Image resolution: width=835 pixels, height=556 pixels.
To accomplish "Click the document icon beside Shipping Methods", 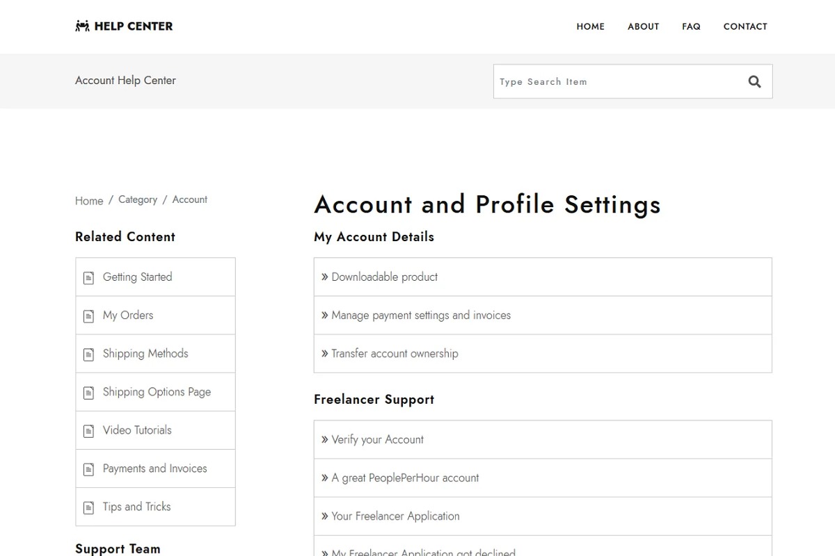I will pyautogui.click(x=88, y=354).
